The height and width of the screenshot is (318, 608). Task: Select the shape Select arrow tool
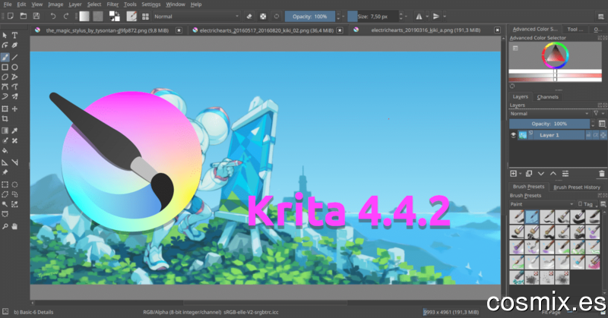[x=5, y=35]
